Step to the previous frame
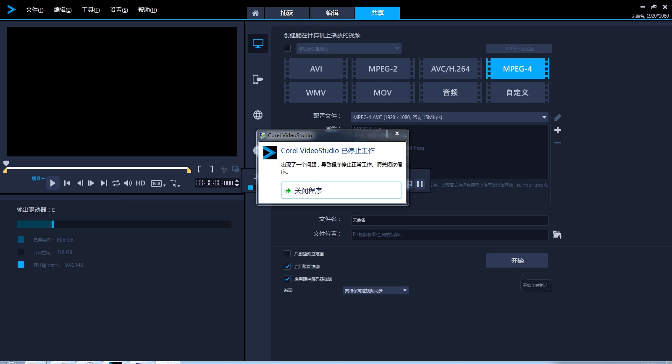This screenshot has height=364, width=672. click(80, 183)
